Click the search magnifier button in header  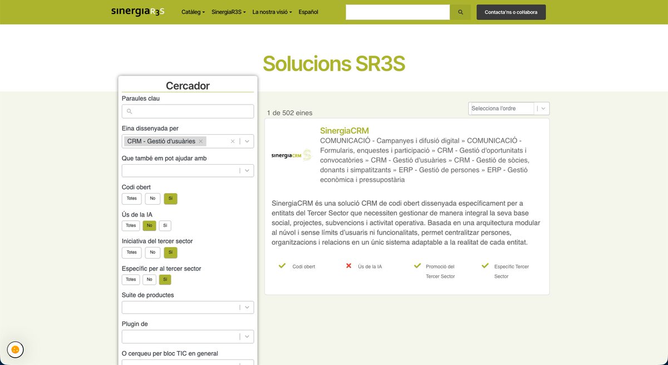coord(460,12)
